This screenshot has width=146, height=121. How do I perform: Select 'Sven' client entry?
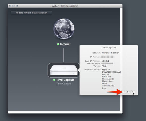pyautogui.click(x=104, y=88)
